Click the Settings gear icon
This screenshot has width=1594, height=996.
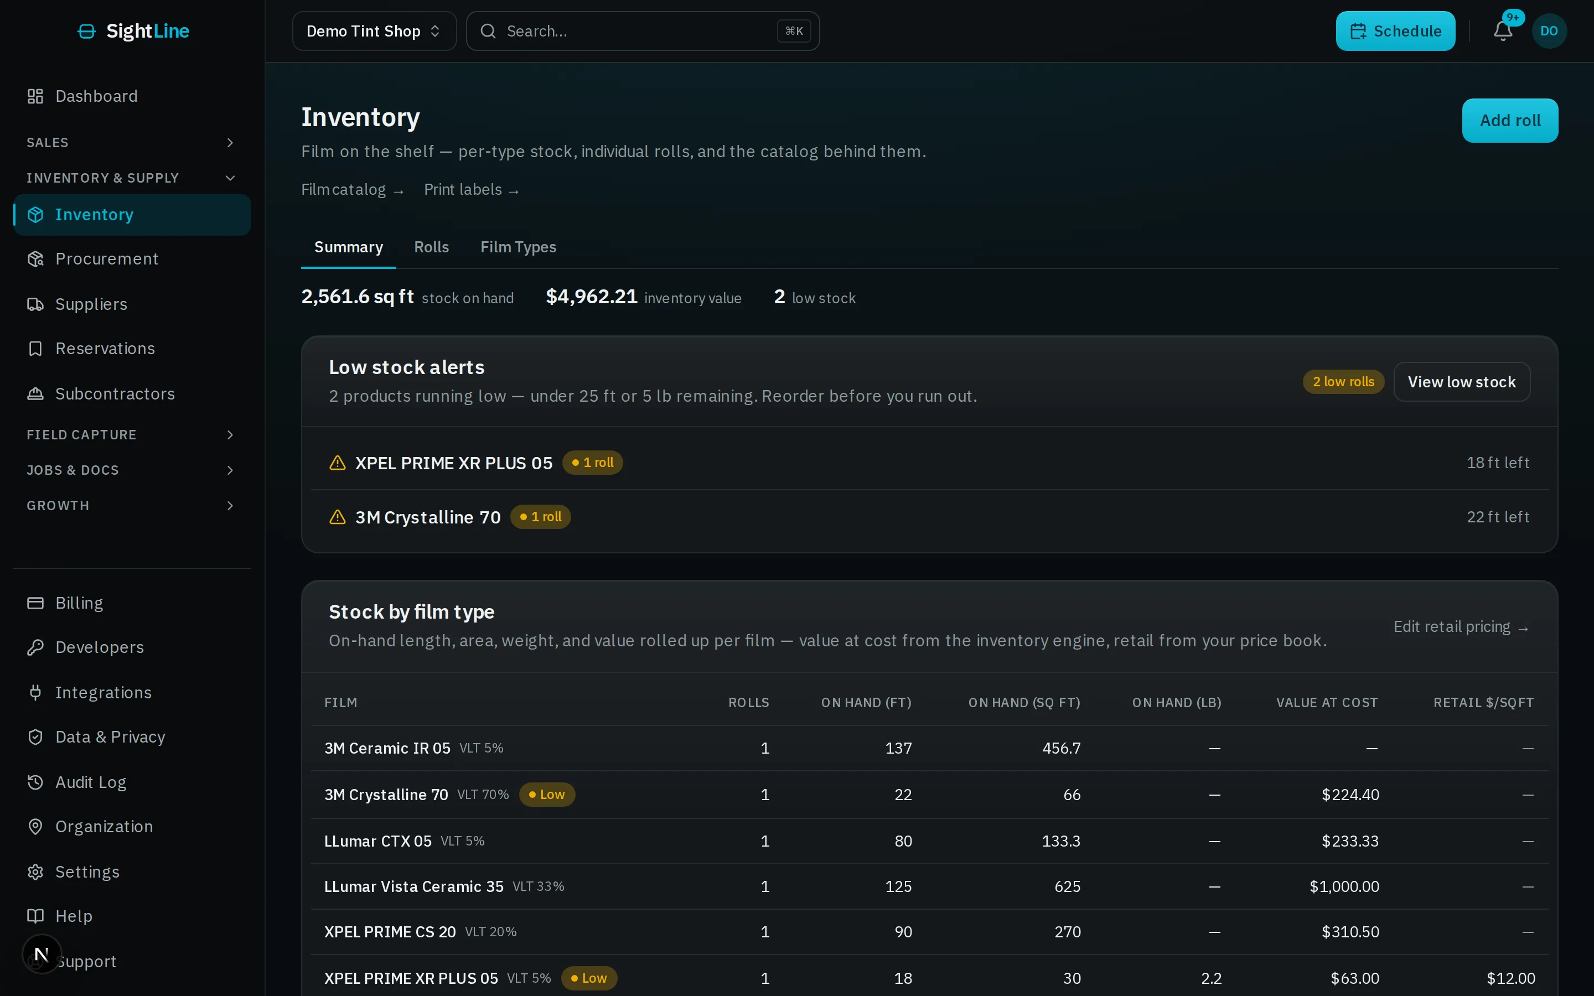click(x=35, y=872)
